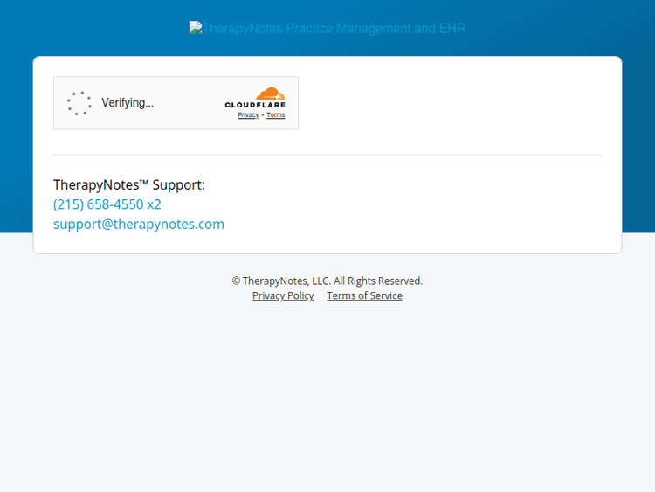Image resolution: width=655 pixels, height=492 pixels.
Task: Click the empty gray area below the footer links
Action: click(x=327, y=393)
